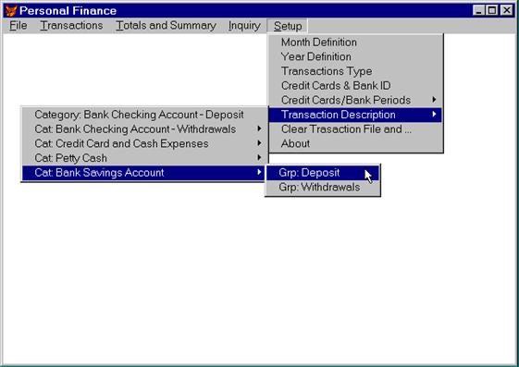The width and height of the screenshot is (519, 367).
Task: Open the Transactions menu
Action: 71,26
